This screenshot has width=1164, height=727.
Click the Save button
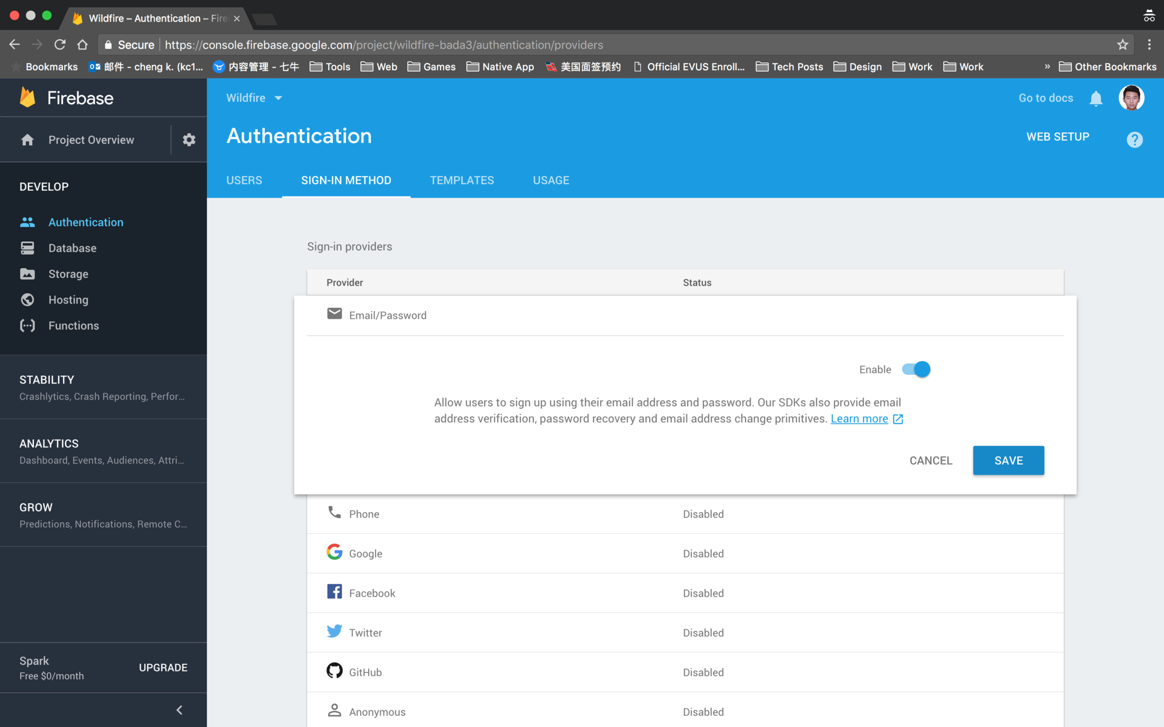tap(1008, 460)
